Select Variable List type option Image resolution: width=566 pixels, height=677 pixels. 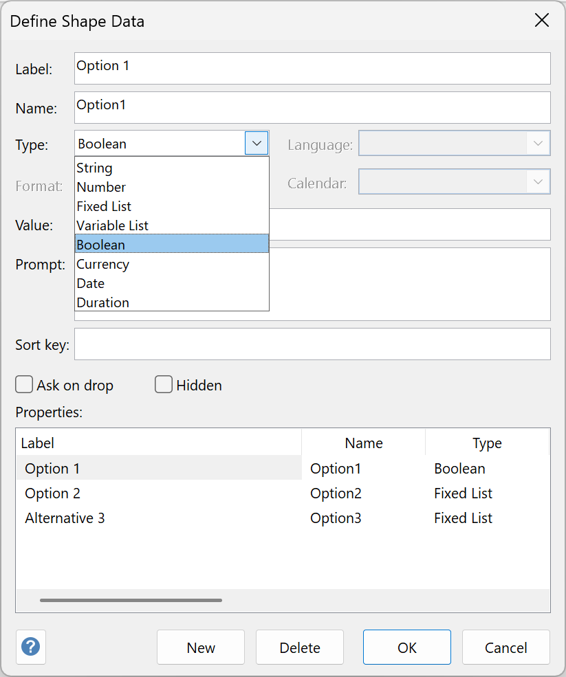(113, 225)
